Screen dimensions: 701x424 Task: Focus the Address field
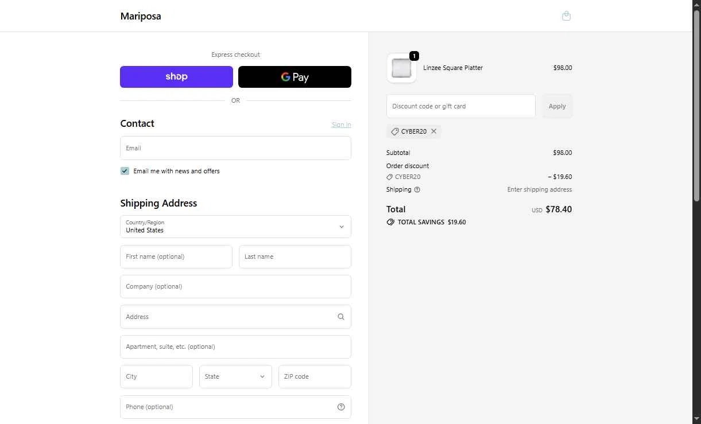tap(235, 317)
